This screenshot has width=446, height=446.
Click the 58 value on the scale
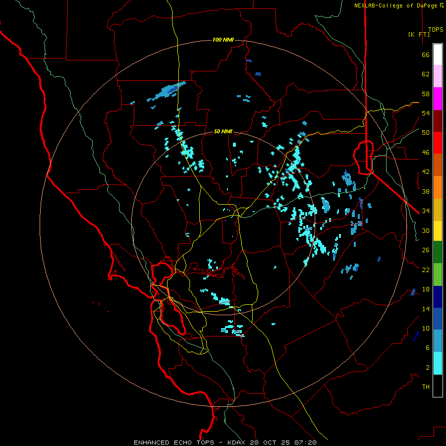(426, 94)
